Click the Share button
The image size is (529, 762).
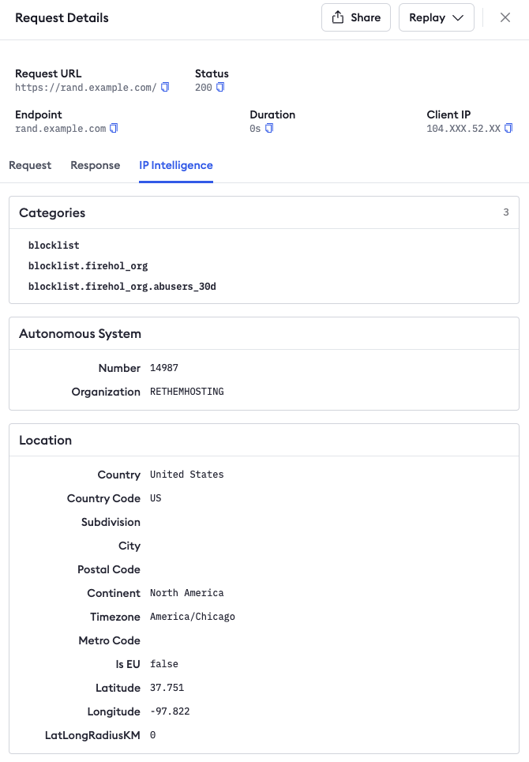point(356,17)
